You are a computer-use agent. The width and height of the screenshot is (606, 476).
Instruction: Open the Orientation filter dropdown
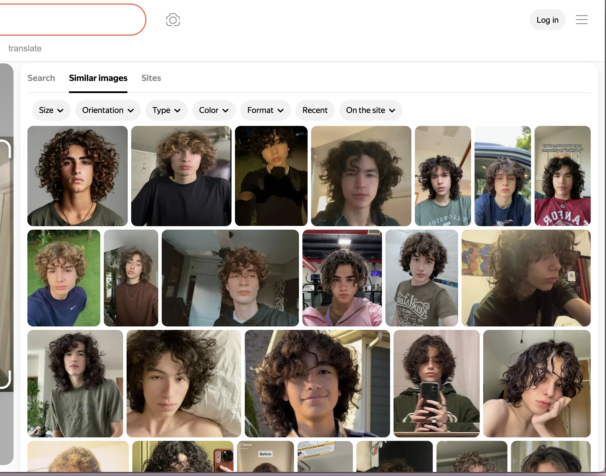point(108,110)
